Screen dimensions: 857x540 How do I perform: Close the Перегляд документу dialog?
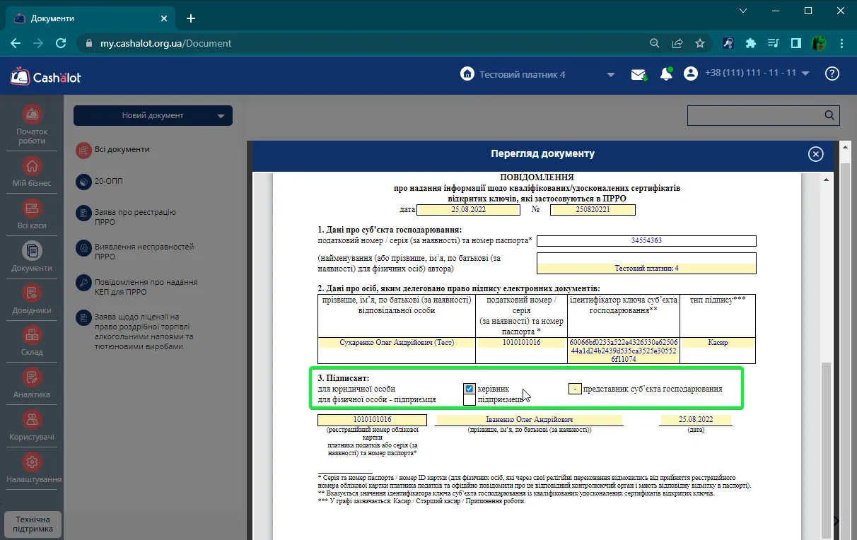(x=815, y=154)
